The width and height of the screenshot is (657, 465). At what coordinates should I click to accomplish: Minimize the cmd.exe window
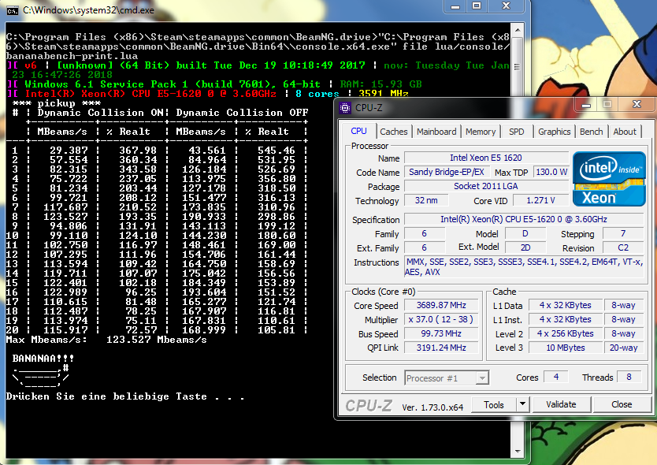click(x=455, y=6)
